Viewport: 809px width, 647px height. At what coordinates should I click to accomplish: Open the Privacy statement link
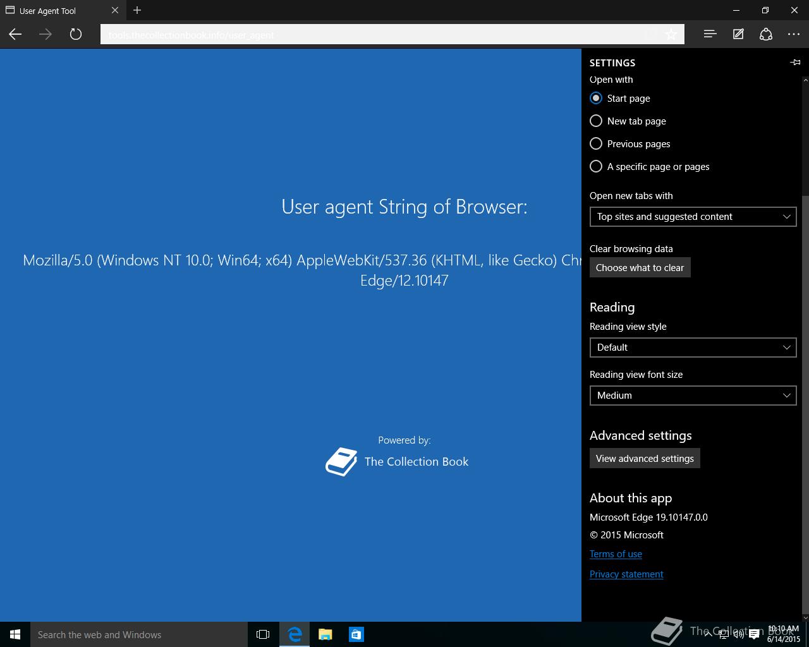click(626, 574)
